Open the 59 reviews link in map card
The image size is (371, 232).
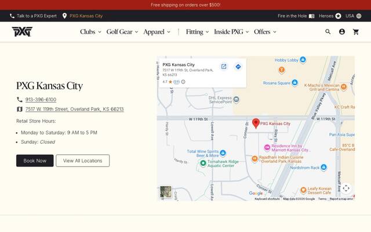(176, 82)
